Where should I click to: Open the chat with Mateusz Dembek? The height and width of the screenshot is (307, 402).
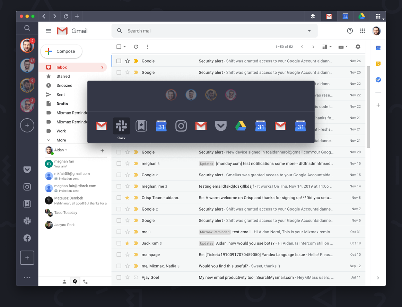[76, 201]
